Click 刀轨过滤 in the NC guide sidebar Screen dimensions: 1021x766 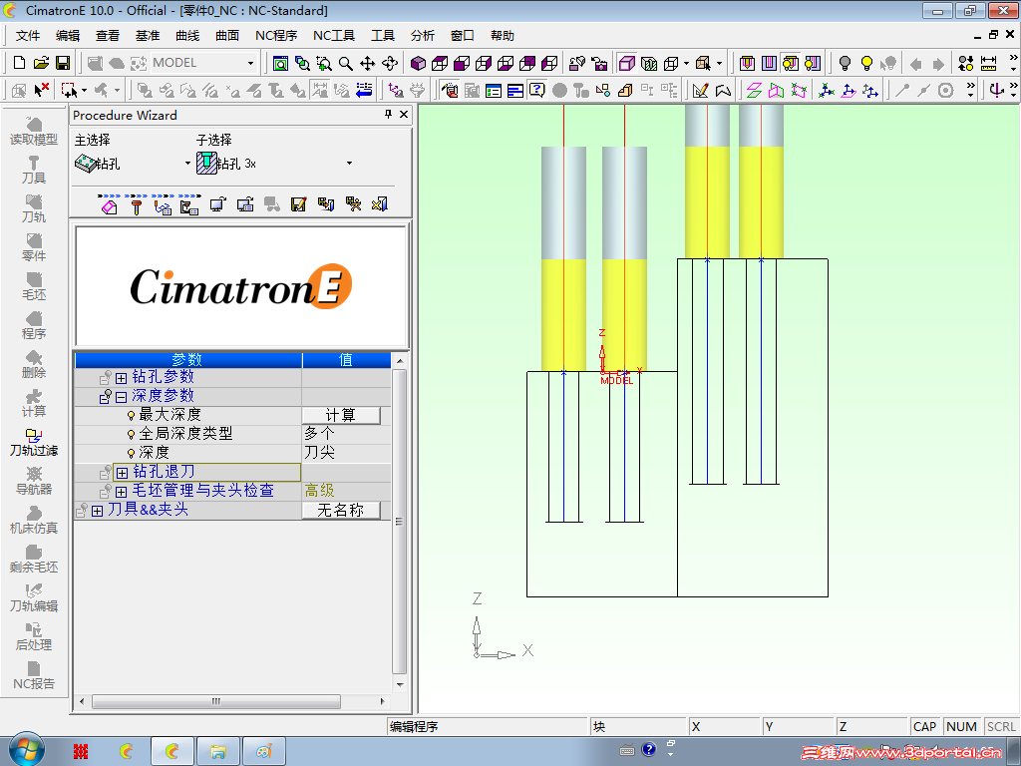[x=34, y=442]
